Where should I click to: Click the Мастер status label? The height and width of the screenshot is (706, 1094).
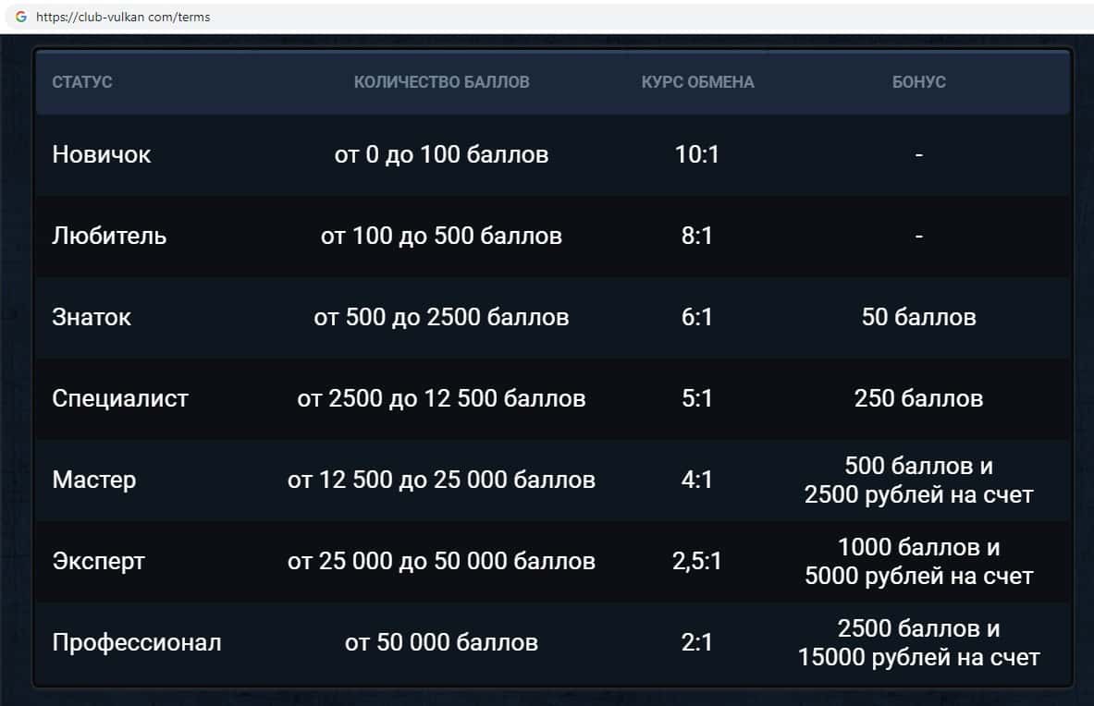pos(94,480)
